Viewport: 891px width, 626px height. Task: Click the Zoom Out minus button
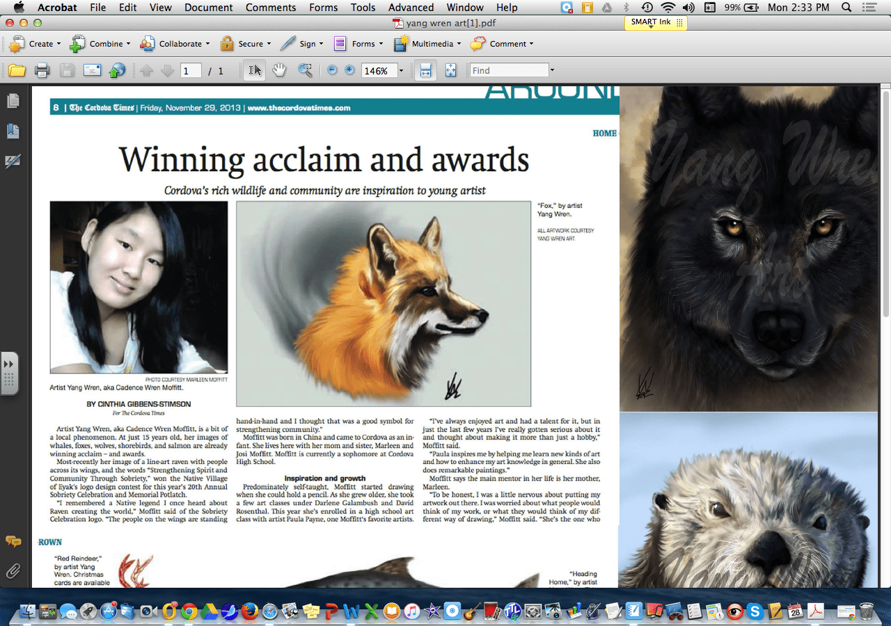point(332,70)
